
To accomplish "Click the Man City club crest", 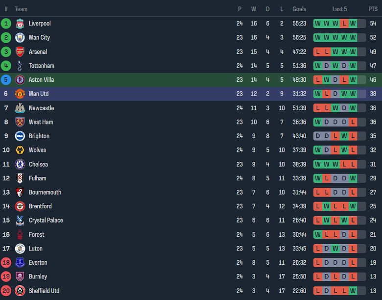I will [x=20, y=38].
